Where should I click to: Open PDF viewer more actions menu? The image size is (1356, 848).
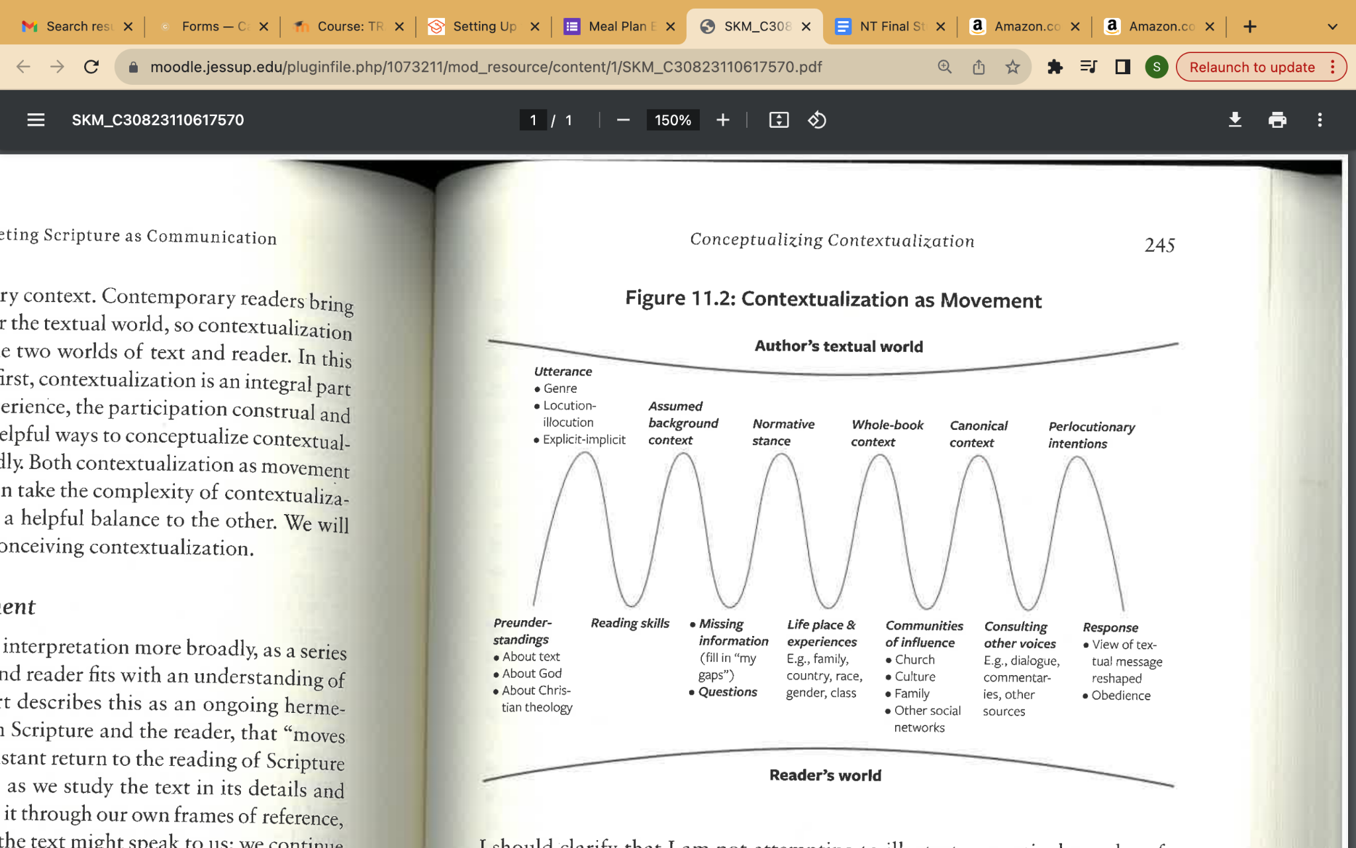point(1320,120)
